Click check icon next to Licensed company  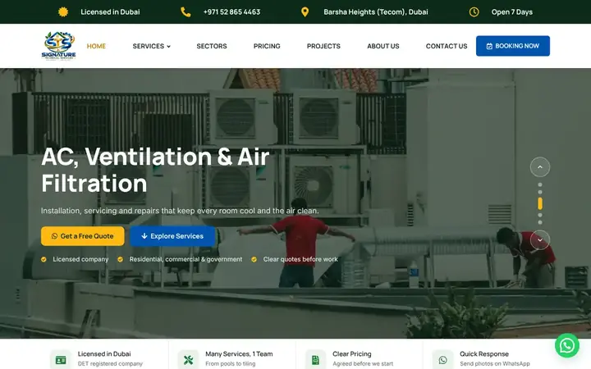44,259
